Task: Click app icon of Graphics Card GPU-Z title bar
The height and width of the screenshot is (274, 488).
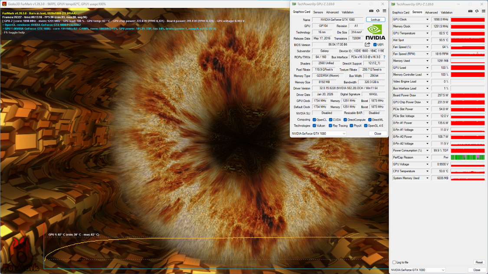Action: pyautogui.click(x=294, y=4)
